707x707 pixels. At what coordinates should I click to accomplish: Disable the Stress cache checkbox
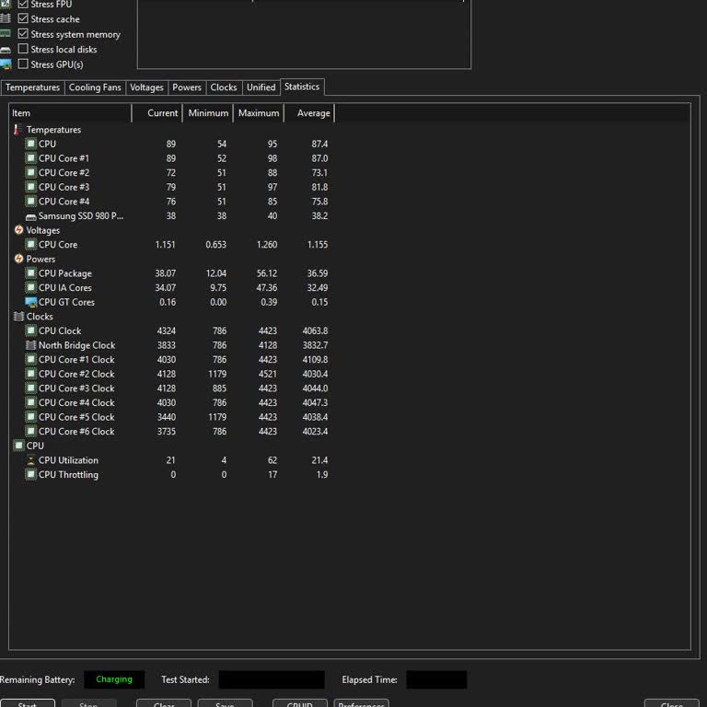tap(23, 19)
